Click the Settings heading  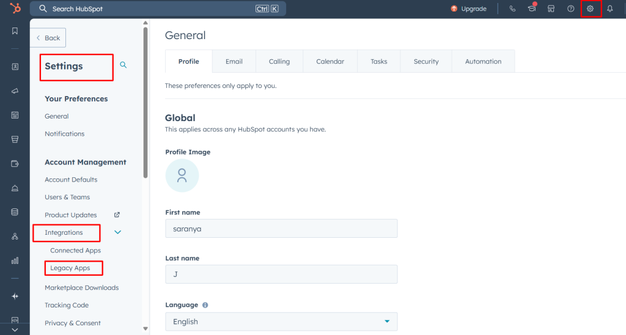click(64, 66)
